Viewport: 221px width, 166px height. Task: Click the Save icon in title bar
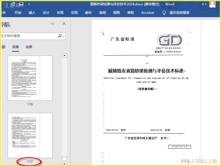[x=21, y=4]
